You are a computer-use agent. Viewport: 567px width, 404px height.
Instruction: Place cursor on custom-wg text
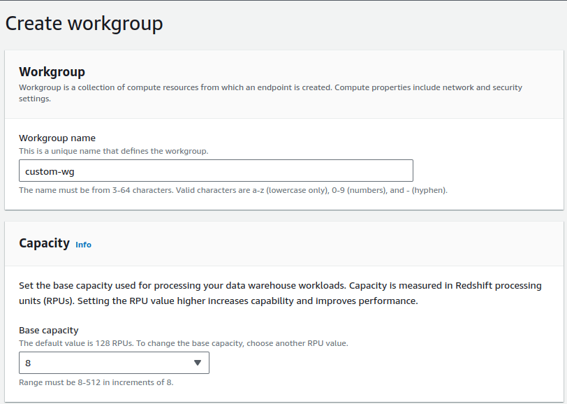(x=50, y=171)
